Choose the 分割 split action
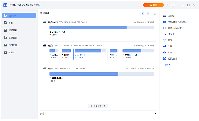This screenshot has height=121, width=199. [170, 52]
